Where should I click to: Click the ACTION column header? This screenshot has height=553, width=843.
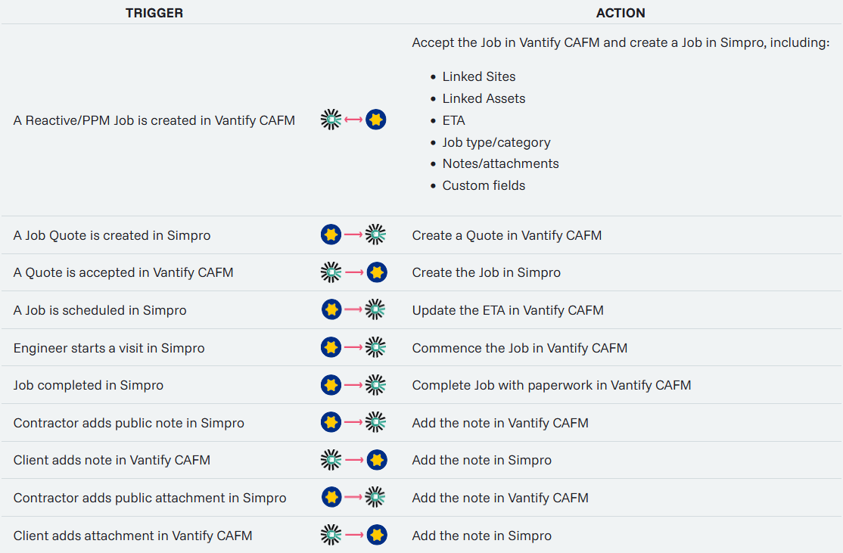point(621,13)
